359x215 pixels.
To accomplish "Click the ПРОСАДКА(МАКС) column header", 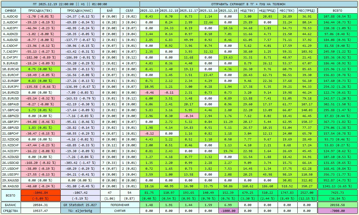I will coord(80,10).
